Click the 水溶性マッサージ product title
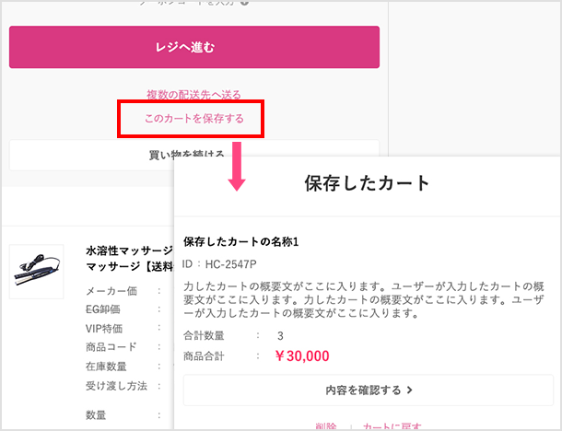The height and width of the screenshot is (431, 562). (x=129, y=250)
